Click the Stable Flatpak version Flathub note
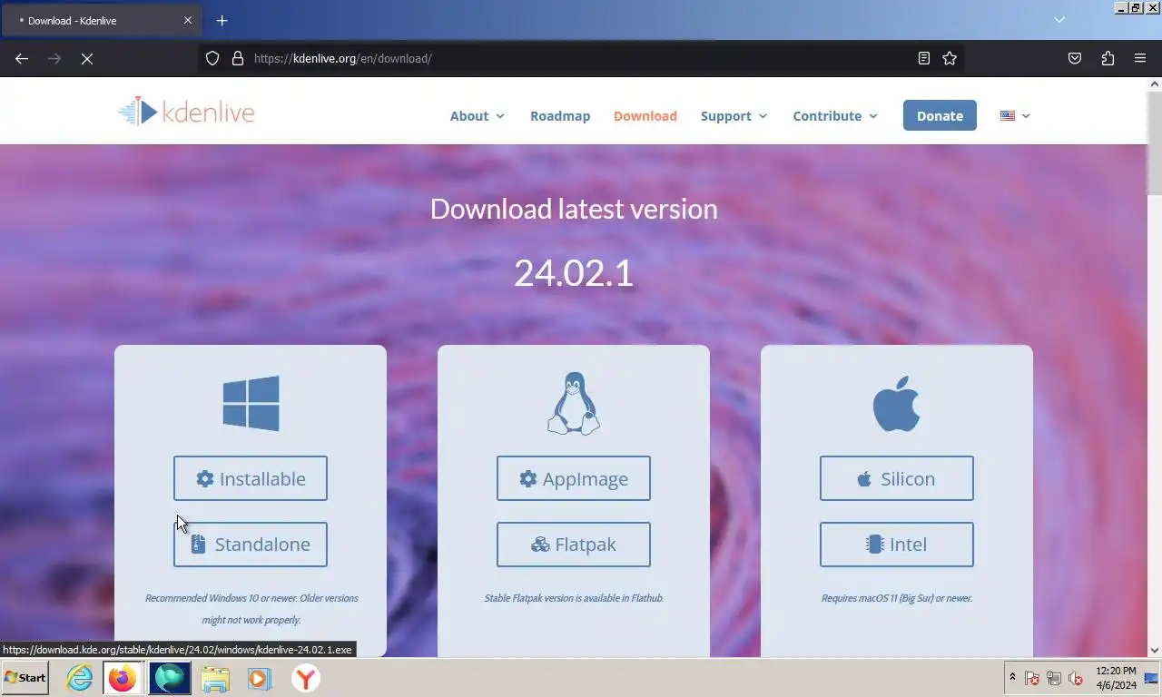 (574, 598)
